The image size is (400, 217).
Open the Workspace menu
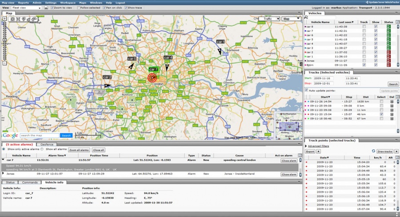click(x=68, y=3)
